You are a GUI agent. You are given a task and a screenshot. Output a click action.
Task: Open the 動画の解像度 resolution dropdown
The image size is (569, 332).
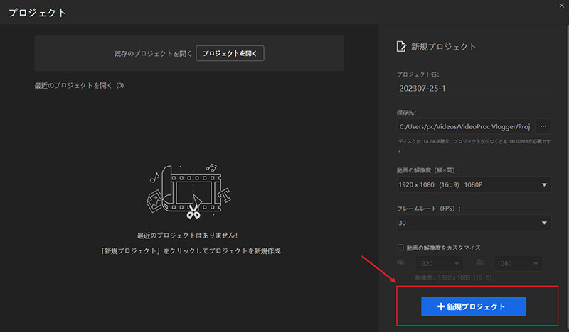pyautogui.click(x=474, y=184)
